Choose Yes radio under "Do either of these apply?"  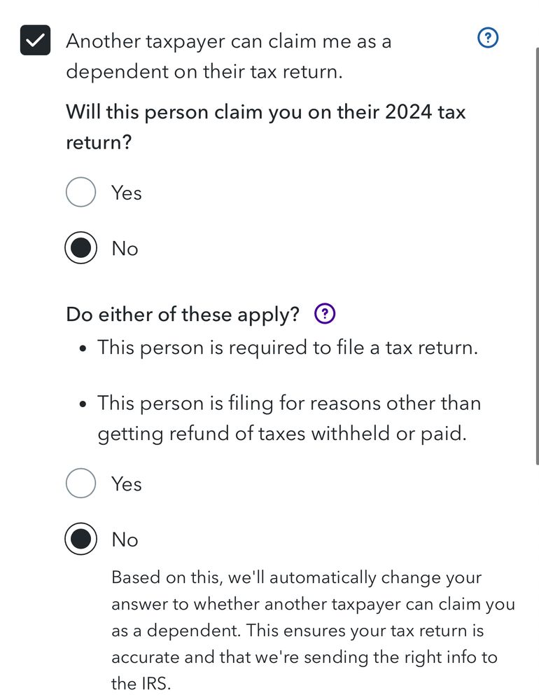(x=80, y=483)
